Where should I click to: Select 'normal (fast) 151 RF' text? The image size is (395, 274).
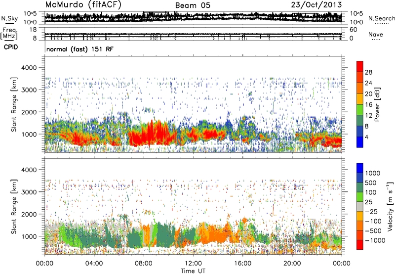(x=80, y=49)
